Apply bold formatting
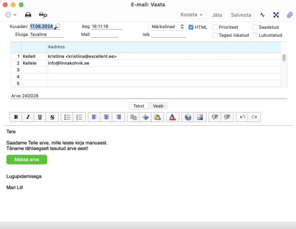This screenshot has width=296, height=229. pos(16,117)
